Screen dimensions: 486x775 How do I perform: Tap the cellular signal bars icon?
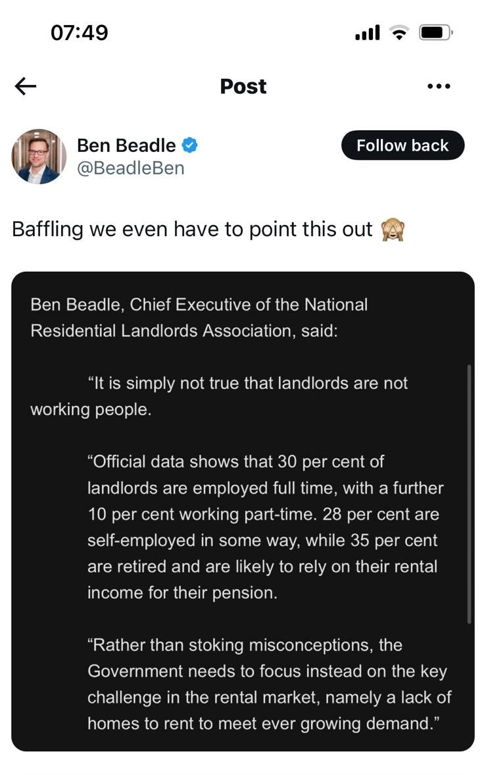point(368,32)
